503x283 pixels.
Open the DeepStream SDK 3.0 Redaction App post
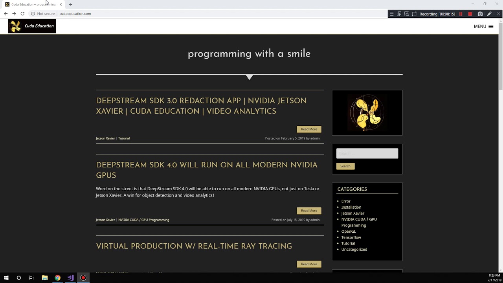[201, 106]
